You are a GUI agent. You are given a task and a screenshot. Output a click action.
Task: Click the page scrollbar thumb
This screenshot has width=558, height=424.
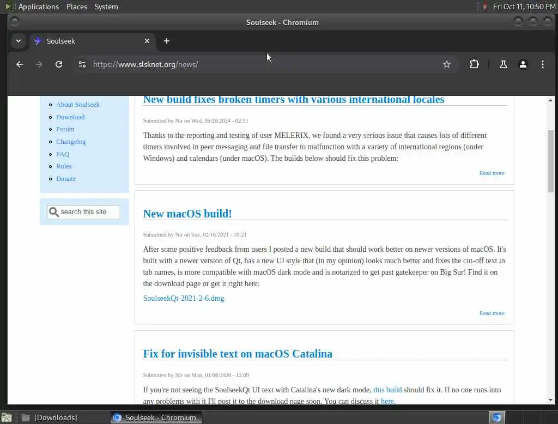point(550,161)
